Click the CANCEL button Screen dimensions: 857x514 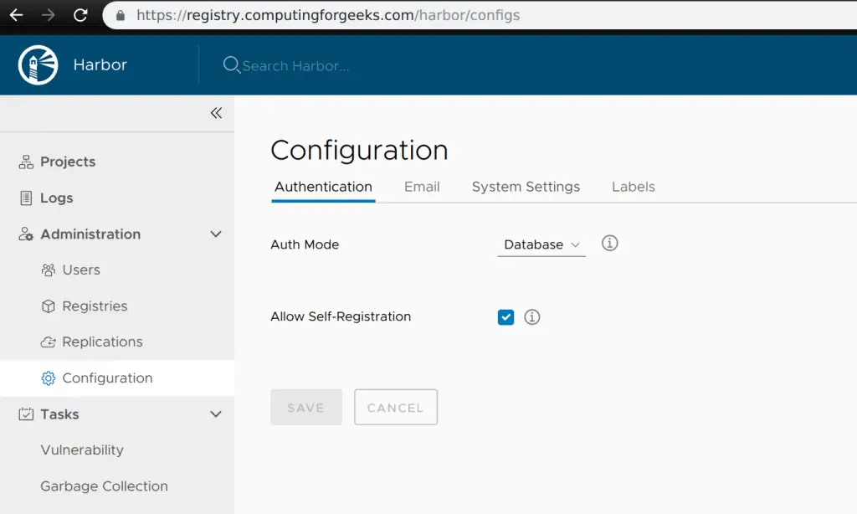396,408
